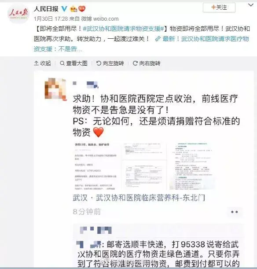Screen dimensions: 257x269
Task: Click the two-dot more options button
Action: tap(235, 212)
